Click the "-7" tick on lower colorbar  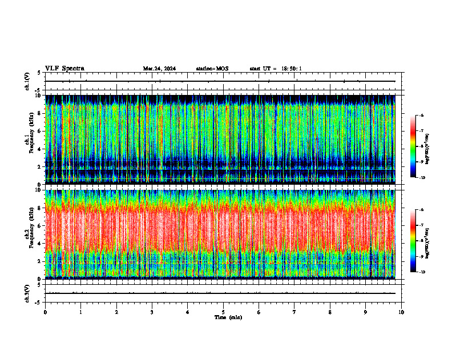[x=421, y=225]
